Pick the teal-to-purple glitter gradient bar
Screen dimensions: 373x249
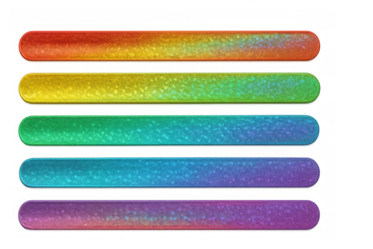(169, 172)
